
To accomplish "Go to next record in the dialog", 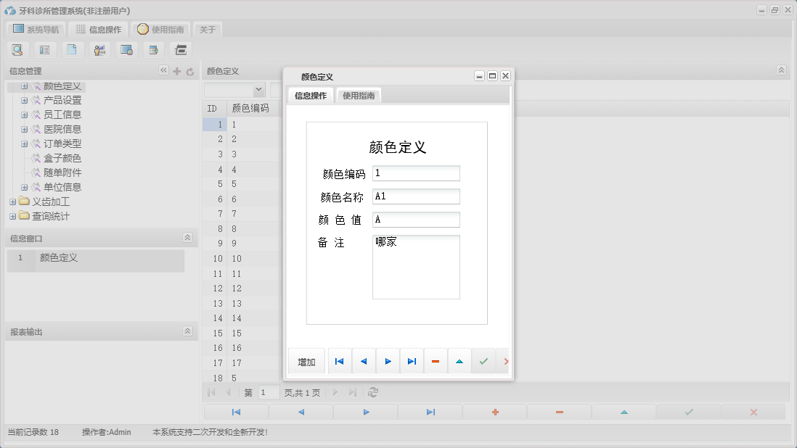I will click(388, 361).
